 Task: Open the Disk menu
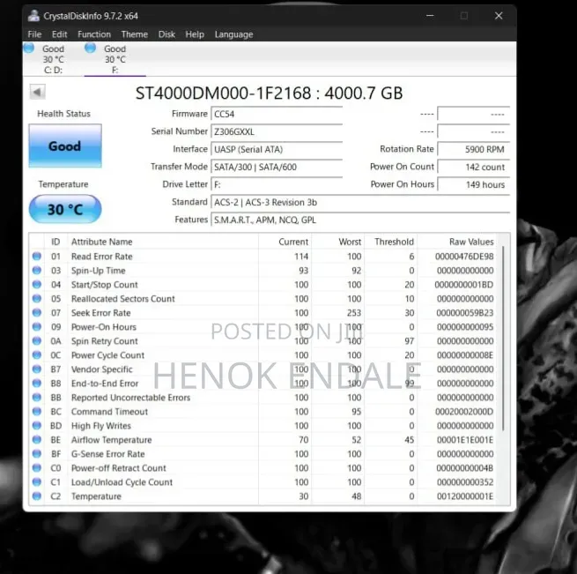[x=166, y=34]
